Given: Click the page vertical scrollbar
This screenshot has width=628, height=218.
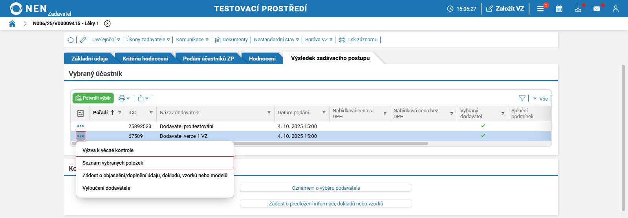Looking at the screenshot, I should click(623, 137).
